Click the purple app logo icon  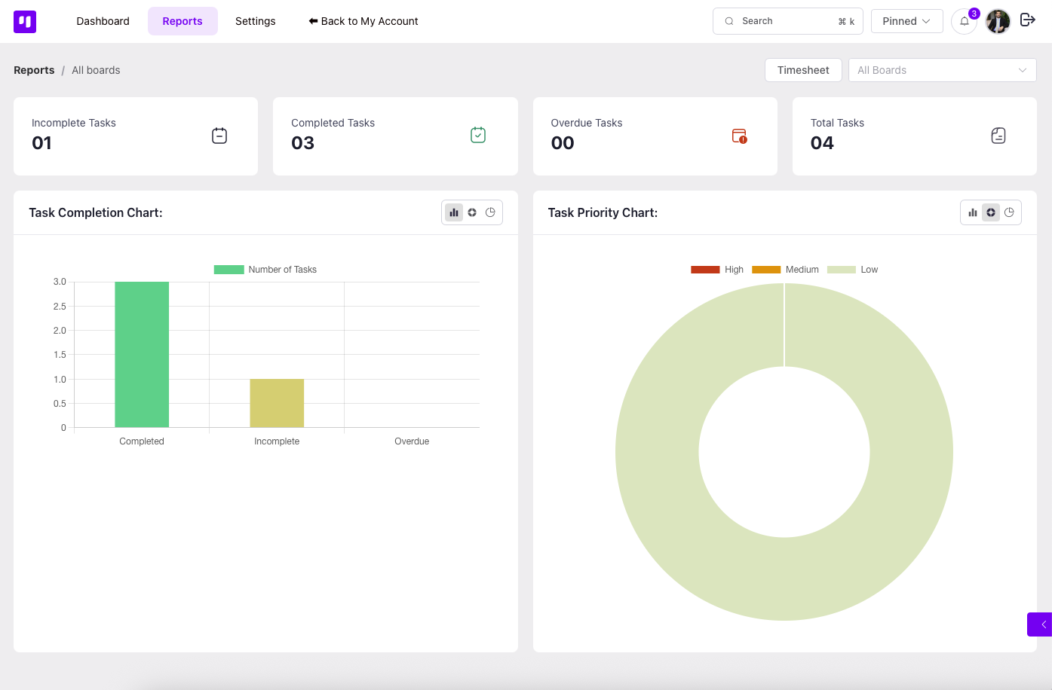pyautogui.click(x=25, y=22)
